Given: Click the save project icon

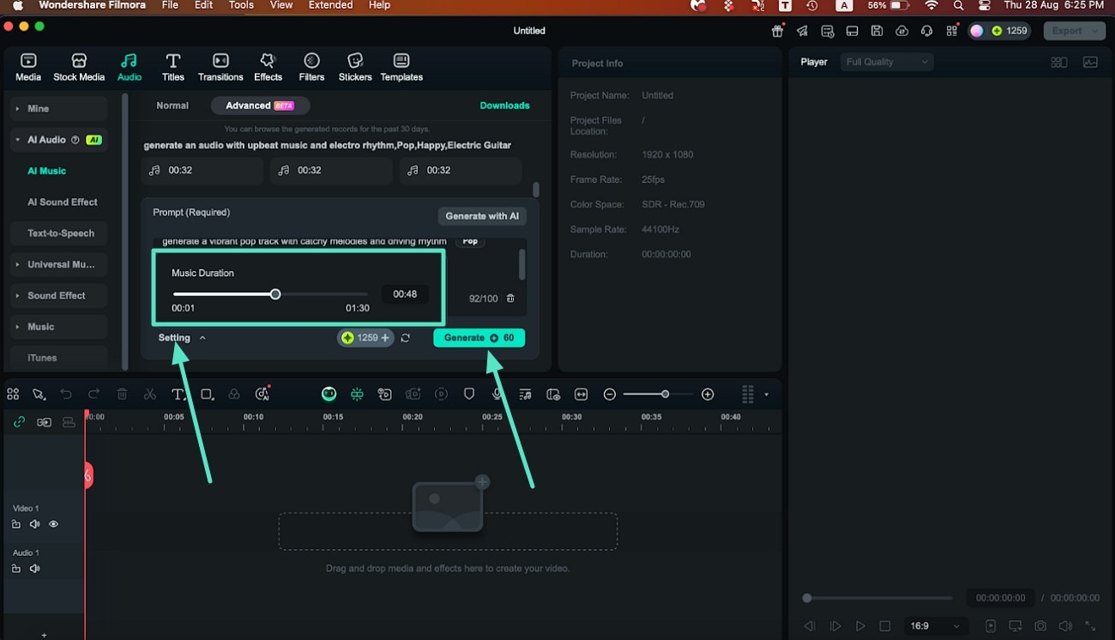Looking at the screenshot, I should pos(877,31).
